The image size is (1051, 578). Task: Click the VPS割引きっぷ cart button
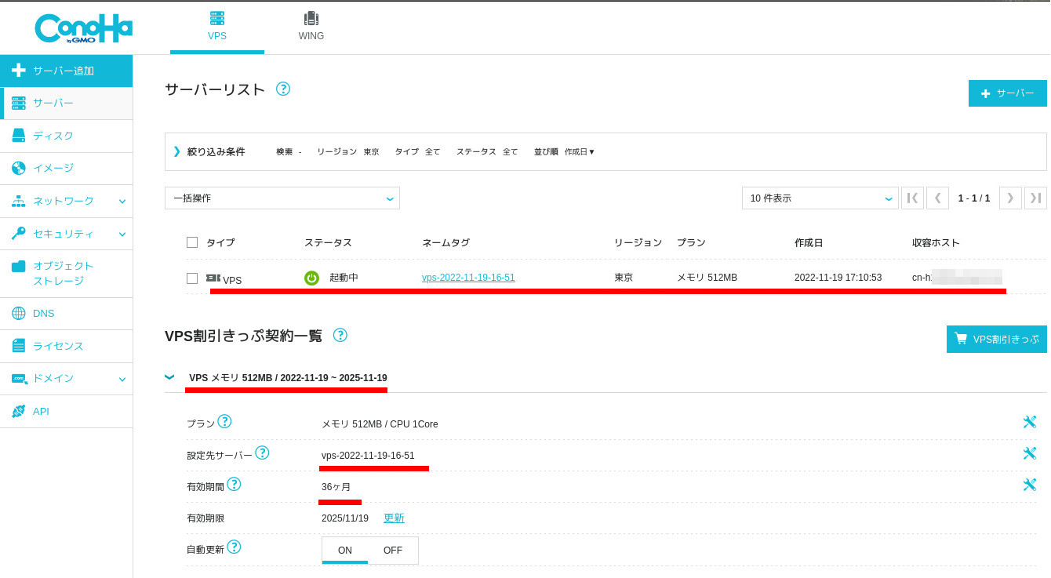(997, 340)
